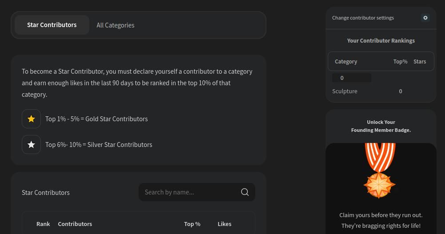Click the Category header in rankings panel
The image size is (445, 234).
(346, 62)
